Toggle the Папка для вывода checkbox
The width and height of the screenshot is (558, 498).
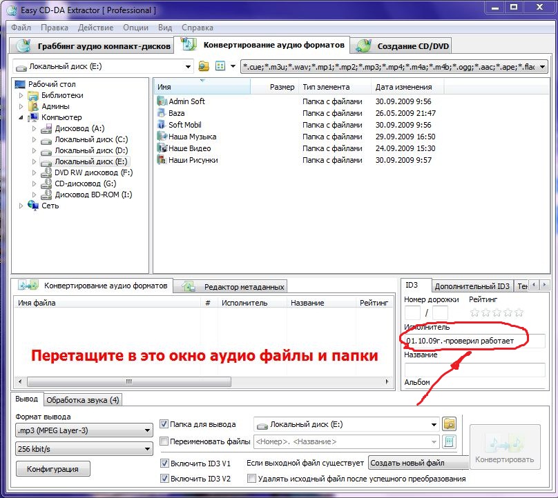[164, 424]
